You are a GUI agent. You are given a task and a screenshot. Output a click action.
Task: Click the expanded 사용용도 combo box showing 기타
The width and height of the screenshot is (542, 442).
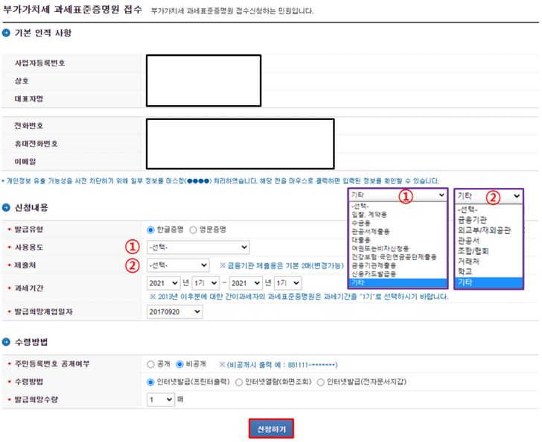point(398,195)
